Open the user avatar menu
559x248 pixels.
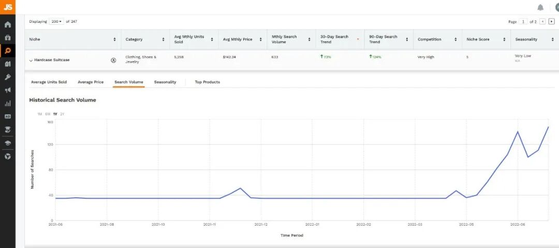557,7
